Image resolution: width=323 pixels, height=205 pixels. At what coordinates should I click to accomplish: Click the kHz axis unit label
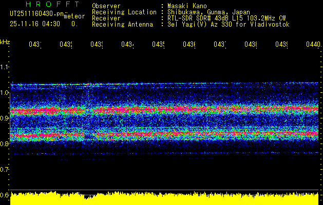[5, 42]
